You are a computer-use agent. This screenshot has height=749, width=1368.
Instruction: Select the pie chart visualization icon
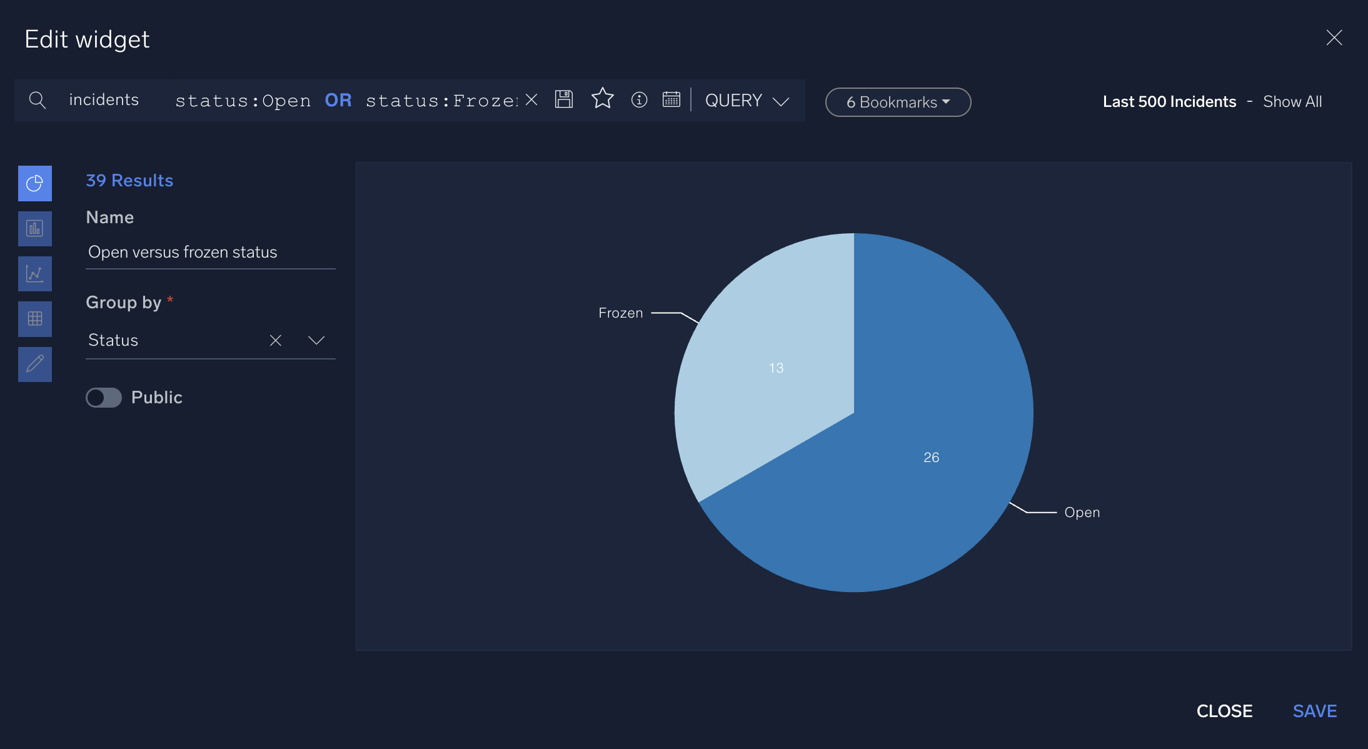tap(35, 183)
